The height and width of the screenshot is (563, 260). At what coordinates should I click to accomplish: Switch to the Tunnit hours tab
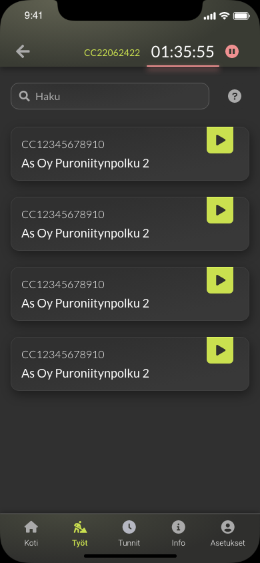pos(129,533)
